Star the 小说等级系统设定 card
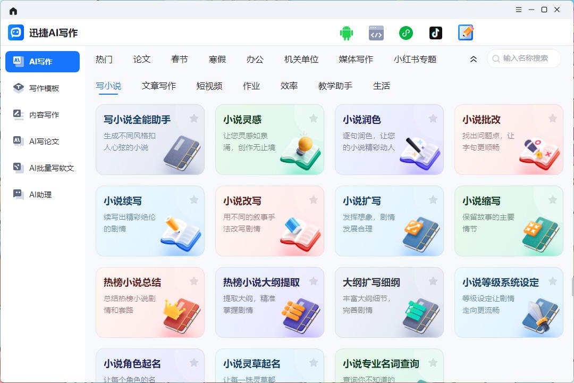The height and width of the screenshot is (383, 574). click(x=553, y=281)
